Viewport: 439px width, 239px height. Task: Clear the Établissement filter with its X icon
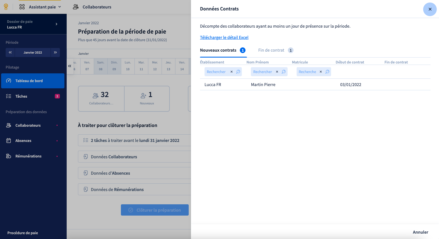(231, 72)
